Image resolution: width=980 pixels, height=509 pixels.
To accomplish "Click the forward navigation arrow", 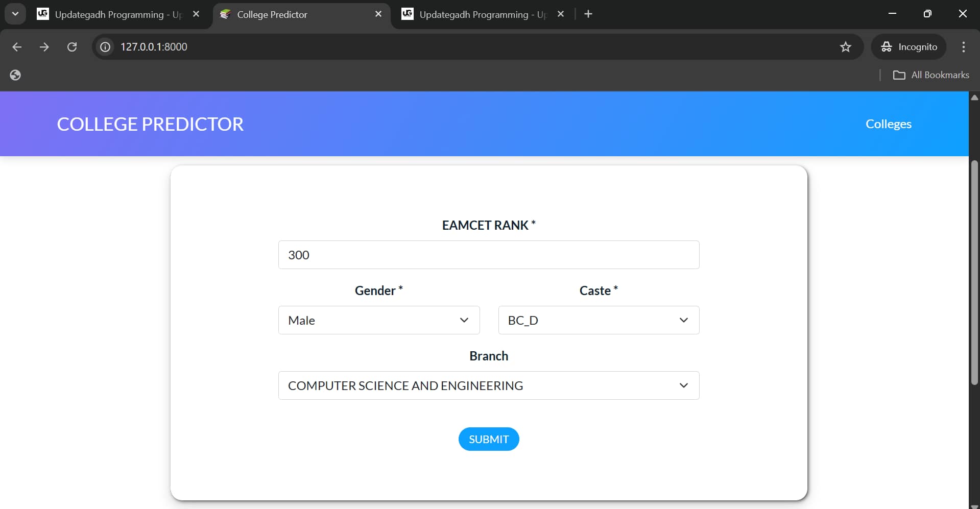I will click(44, 47).
